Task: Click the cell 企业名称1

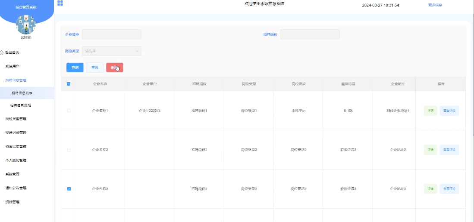Action: pos(100,111)
